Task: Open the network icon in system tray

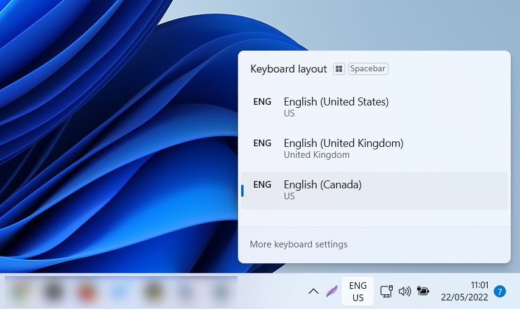Action: pyautogui.click(x=386, y=291)
